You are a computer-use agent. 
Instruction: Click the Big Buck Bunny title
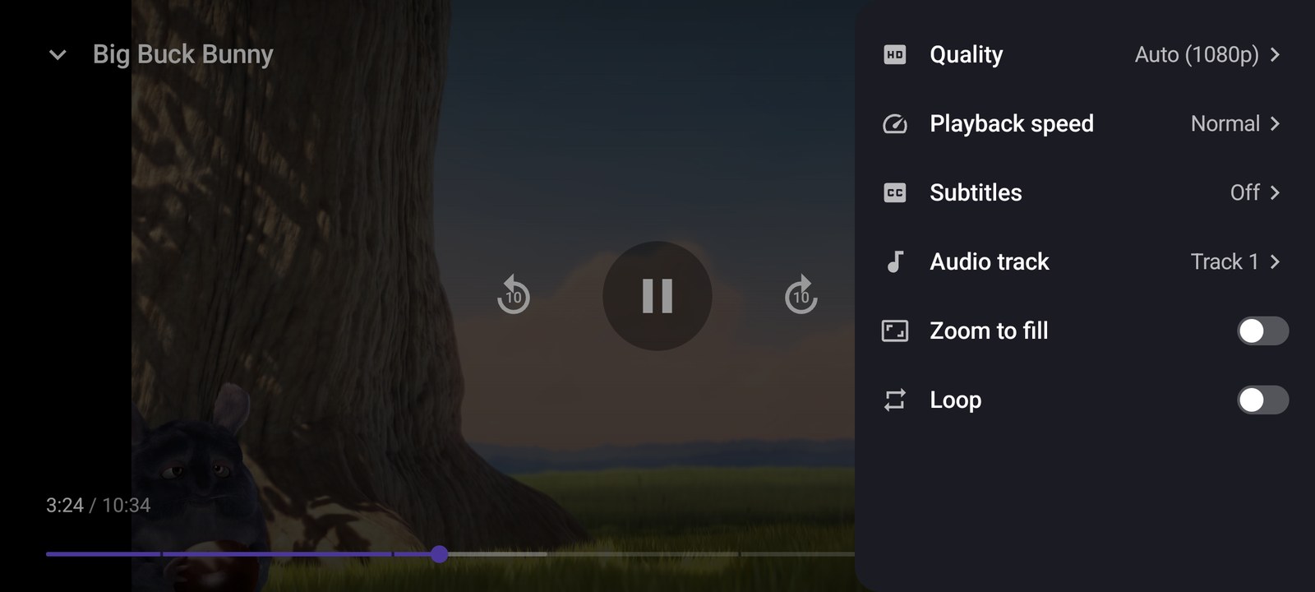point(182,54)
